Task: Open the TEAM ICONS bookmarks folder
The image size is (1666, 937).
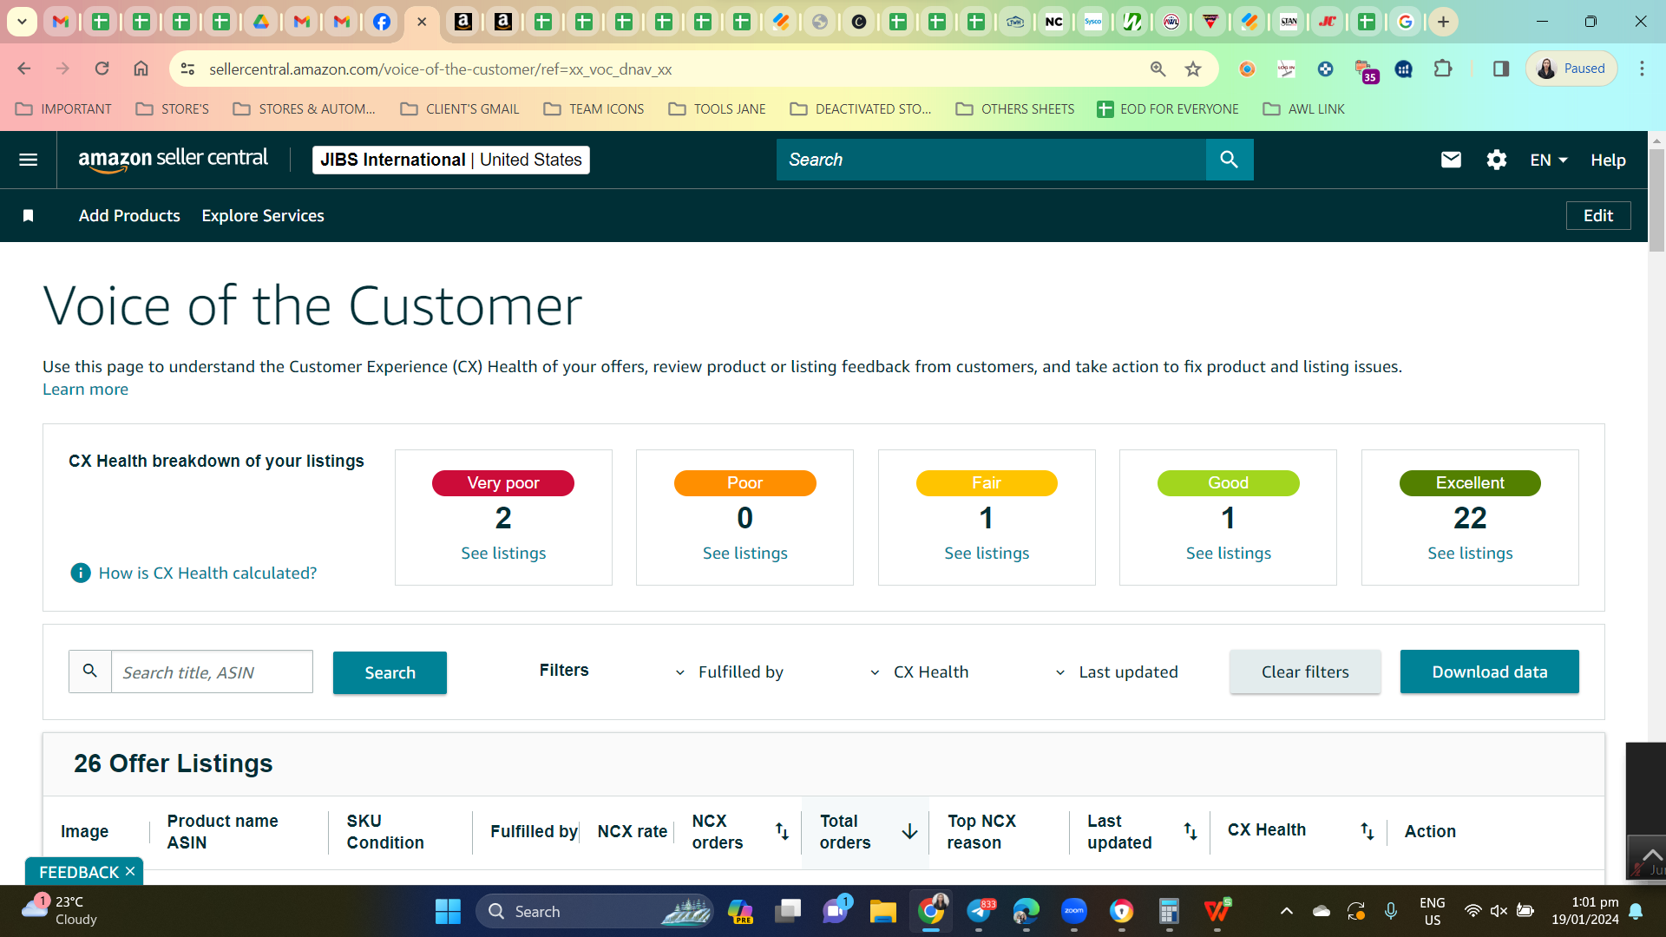Action: click(x=594, y=108)
